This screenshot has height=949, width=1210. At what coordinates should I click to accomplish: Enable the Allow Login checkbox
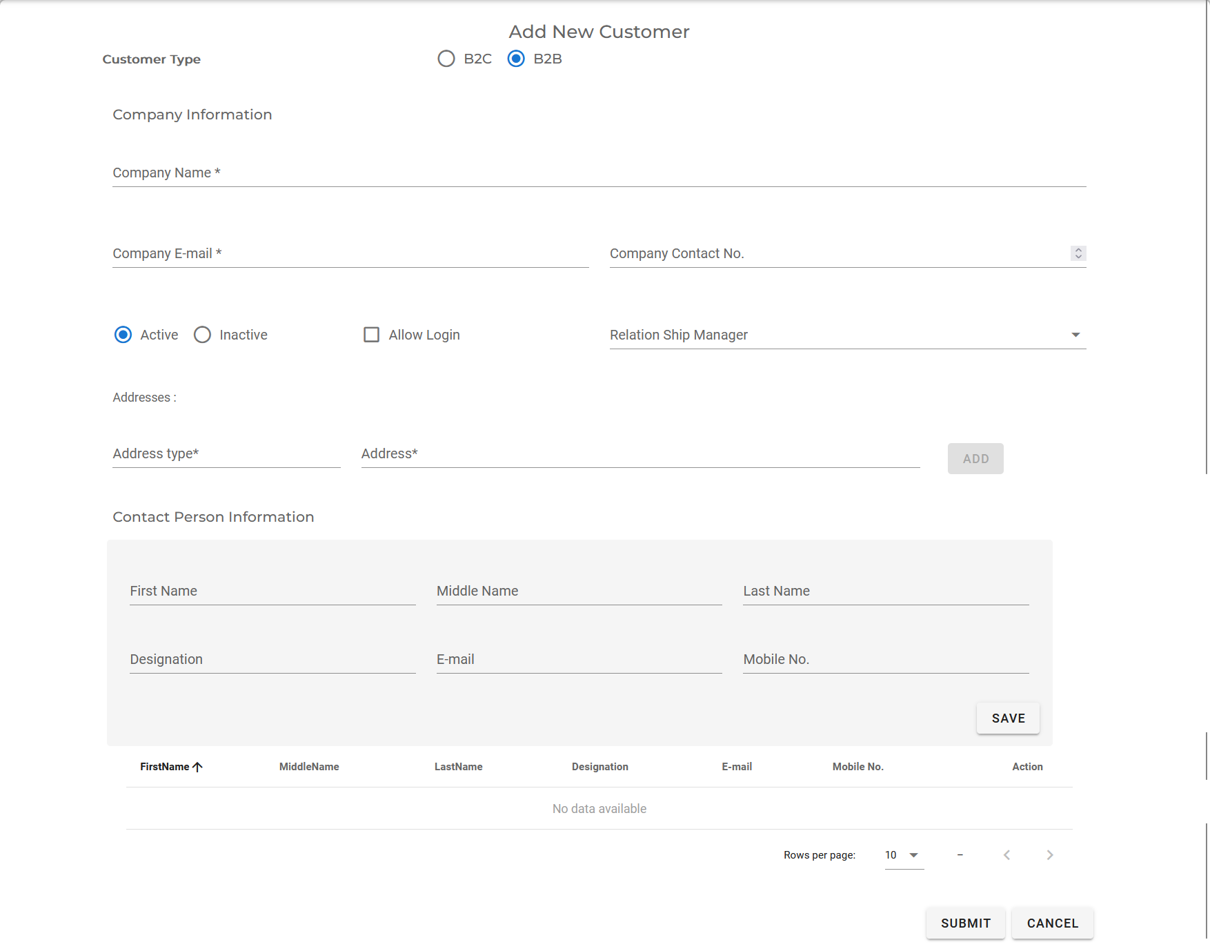point(371,335)
